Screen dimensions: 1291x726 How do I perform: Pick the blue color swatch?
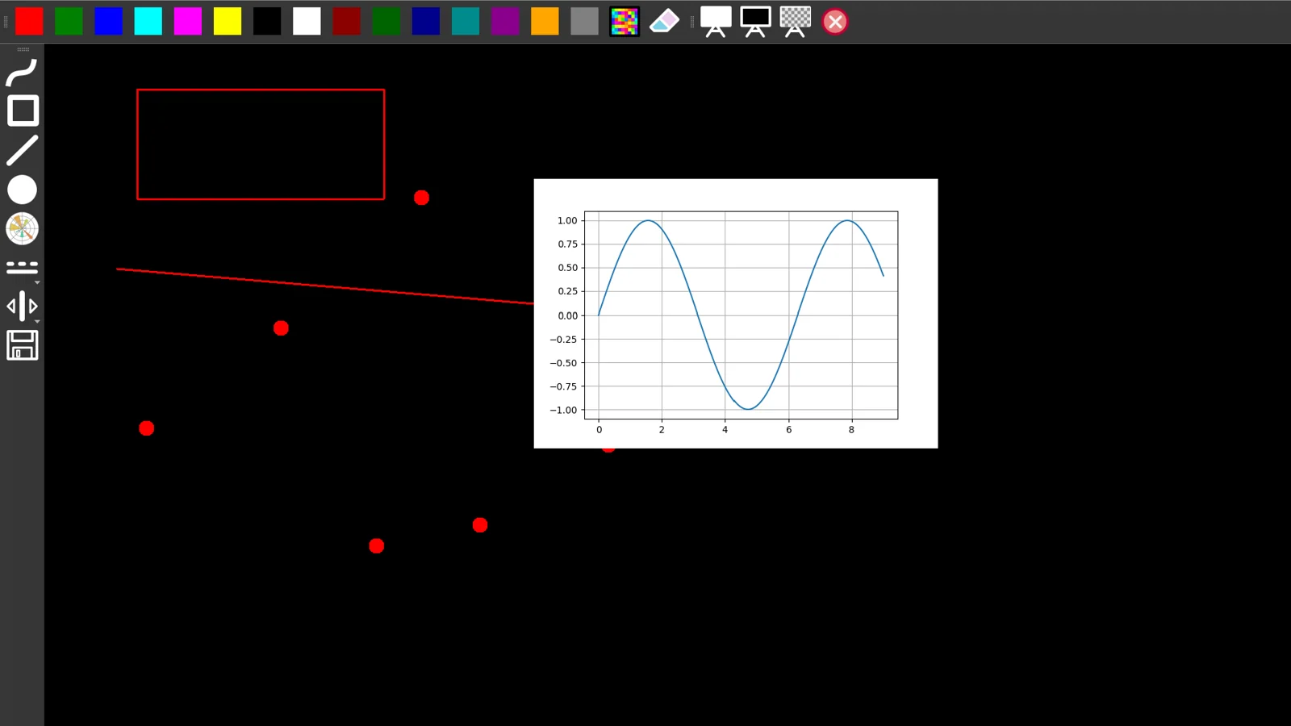coord(108,21)
